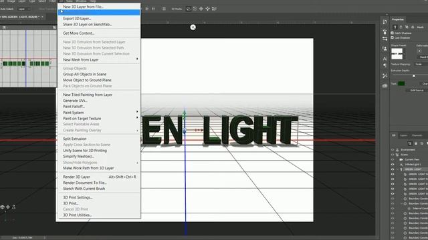Open the Auto-Select Layer dropdown
This screenshot has height=240, width=428.
23,9
